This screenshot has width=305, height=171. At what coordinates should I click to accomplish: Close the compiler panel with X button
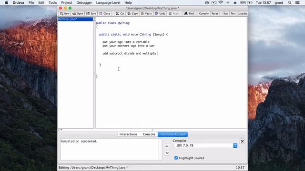(242, 142)
